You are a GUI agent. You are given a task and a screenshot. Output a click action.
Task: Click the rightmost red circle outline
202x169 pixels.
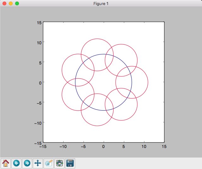click(148, 82)
